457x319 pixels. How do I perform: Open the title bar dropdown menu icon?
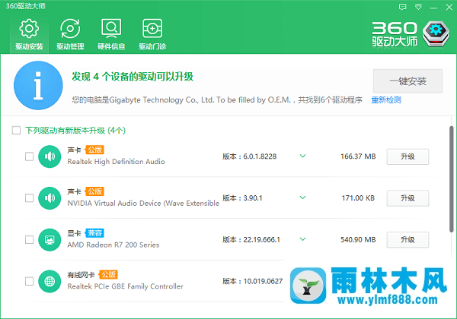[418, 7]
